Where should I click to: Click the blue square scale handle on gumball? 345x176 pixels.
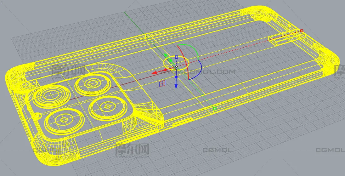click(177, 57)
